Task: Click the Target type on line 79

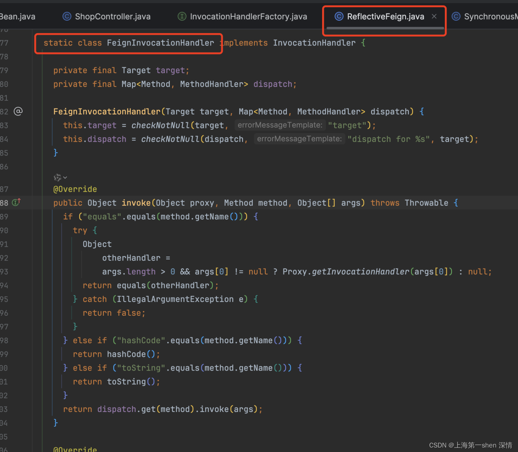Action: coord(136,70)
